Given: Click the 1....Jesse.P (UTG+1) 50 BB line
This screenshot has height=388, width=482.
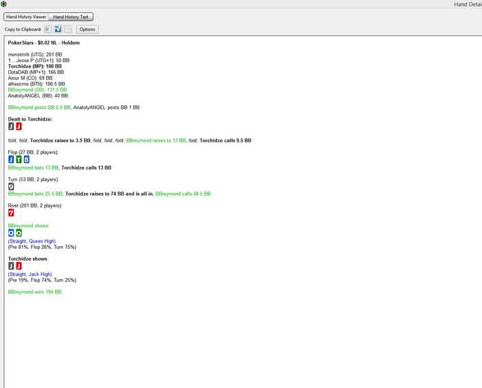Looking at the screenshot, I should (x=39, y=61).
